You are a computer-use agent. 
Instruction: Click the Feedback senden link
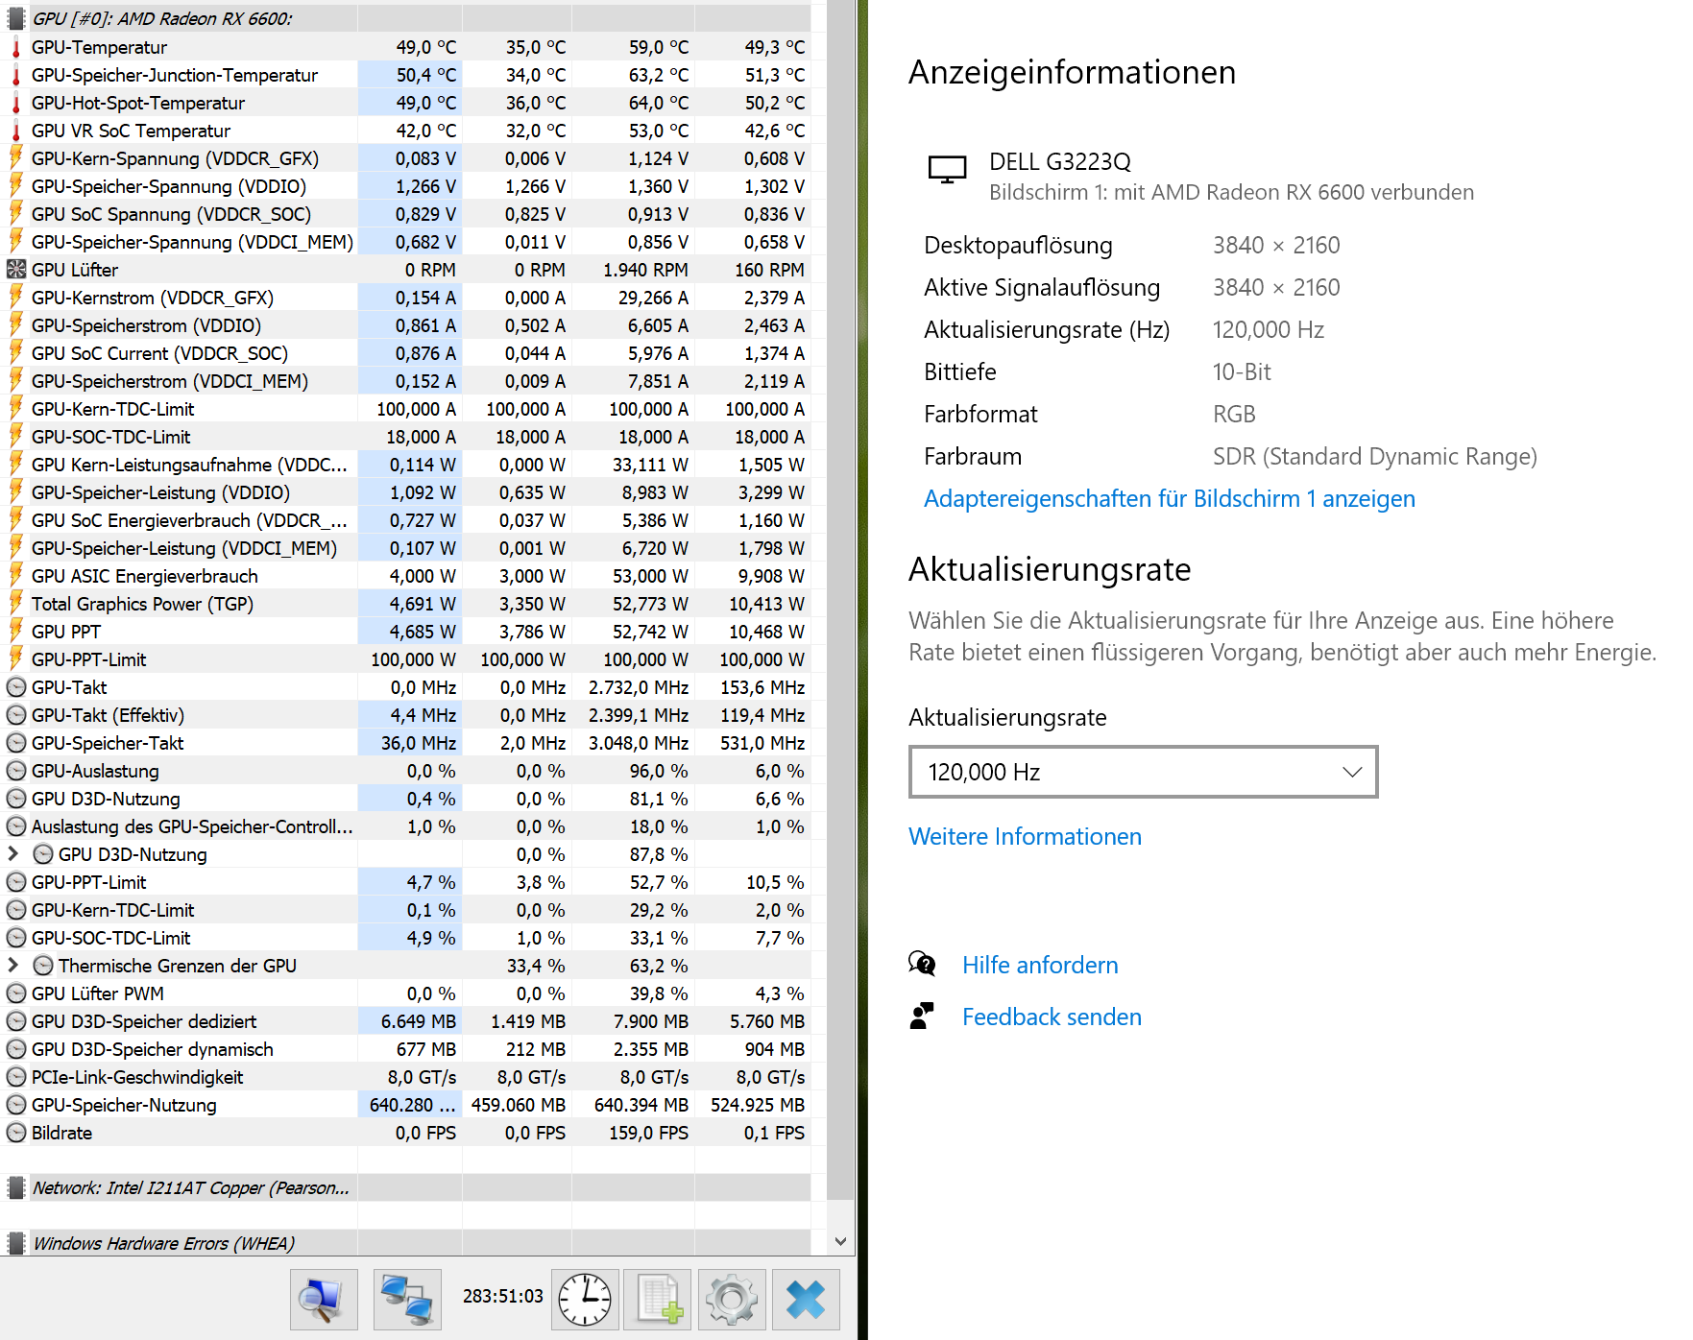click(1052, 1017)
